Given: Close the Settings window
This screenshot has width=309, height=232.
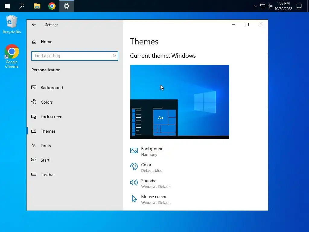Looking at the screenshot, I should (x=261, y=24).
